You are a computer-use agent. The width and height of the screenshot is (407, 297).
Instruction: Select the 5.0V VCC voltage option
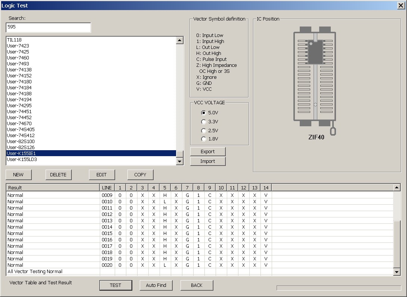204,112
